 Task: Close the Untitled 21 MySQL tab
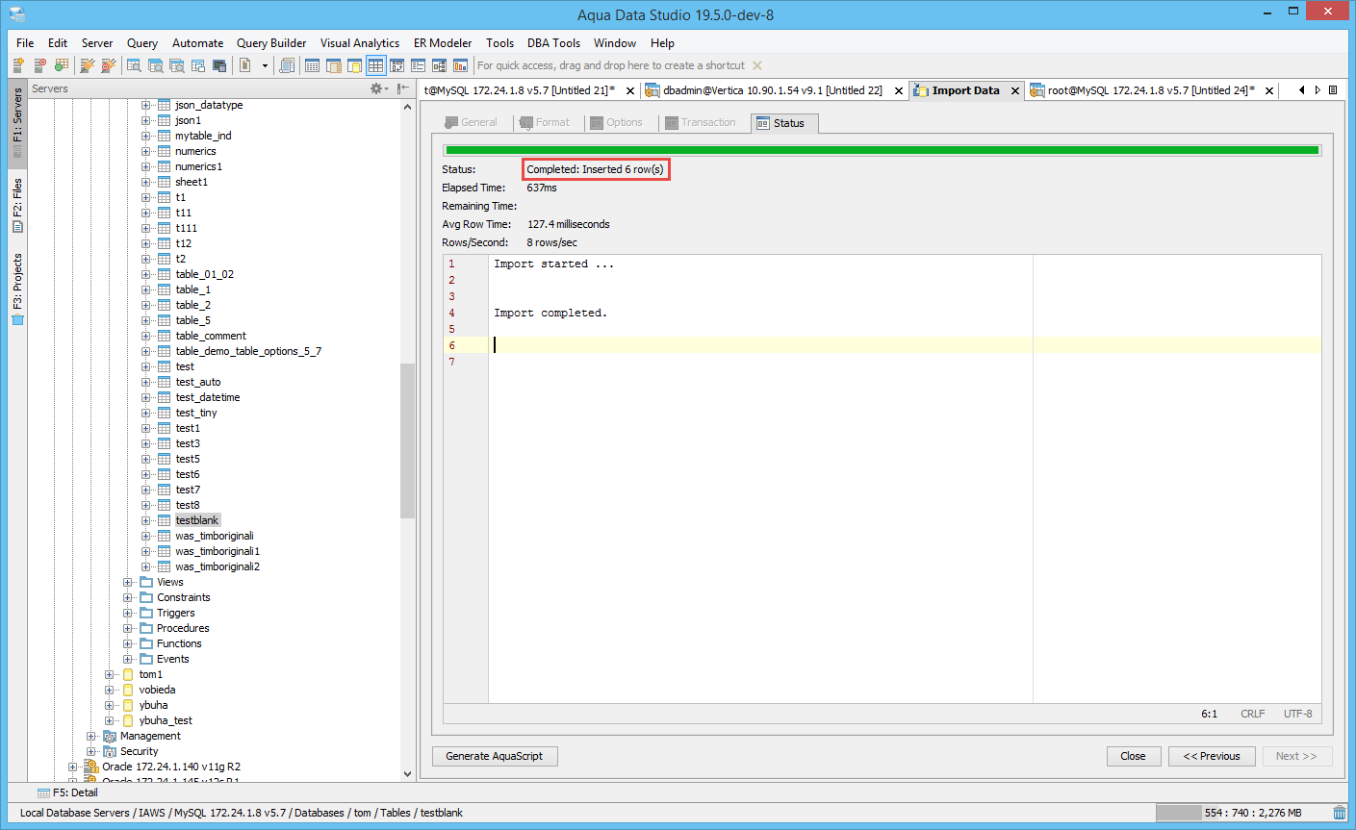pos(630,90)
